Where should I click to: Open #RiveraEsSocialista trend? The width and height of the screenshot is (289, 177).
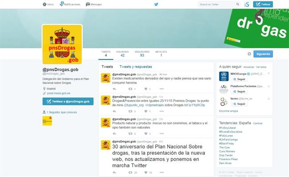click(x=231, y=132)
